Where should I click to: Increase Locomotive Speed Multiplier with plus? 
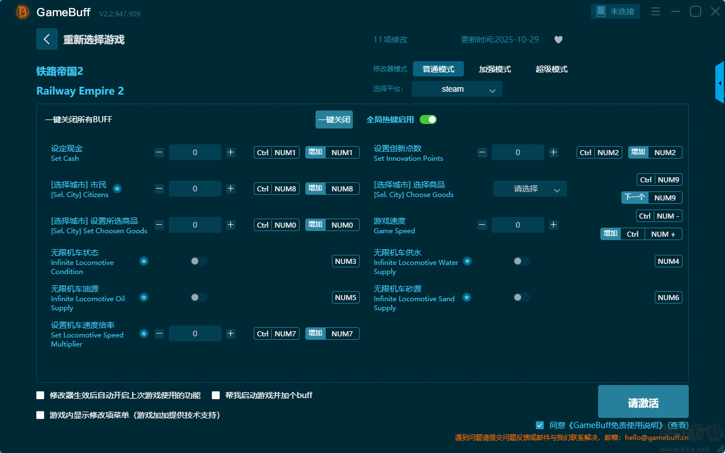pos(231,334)
